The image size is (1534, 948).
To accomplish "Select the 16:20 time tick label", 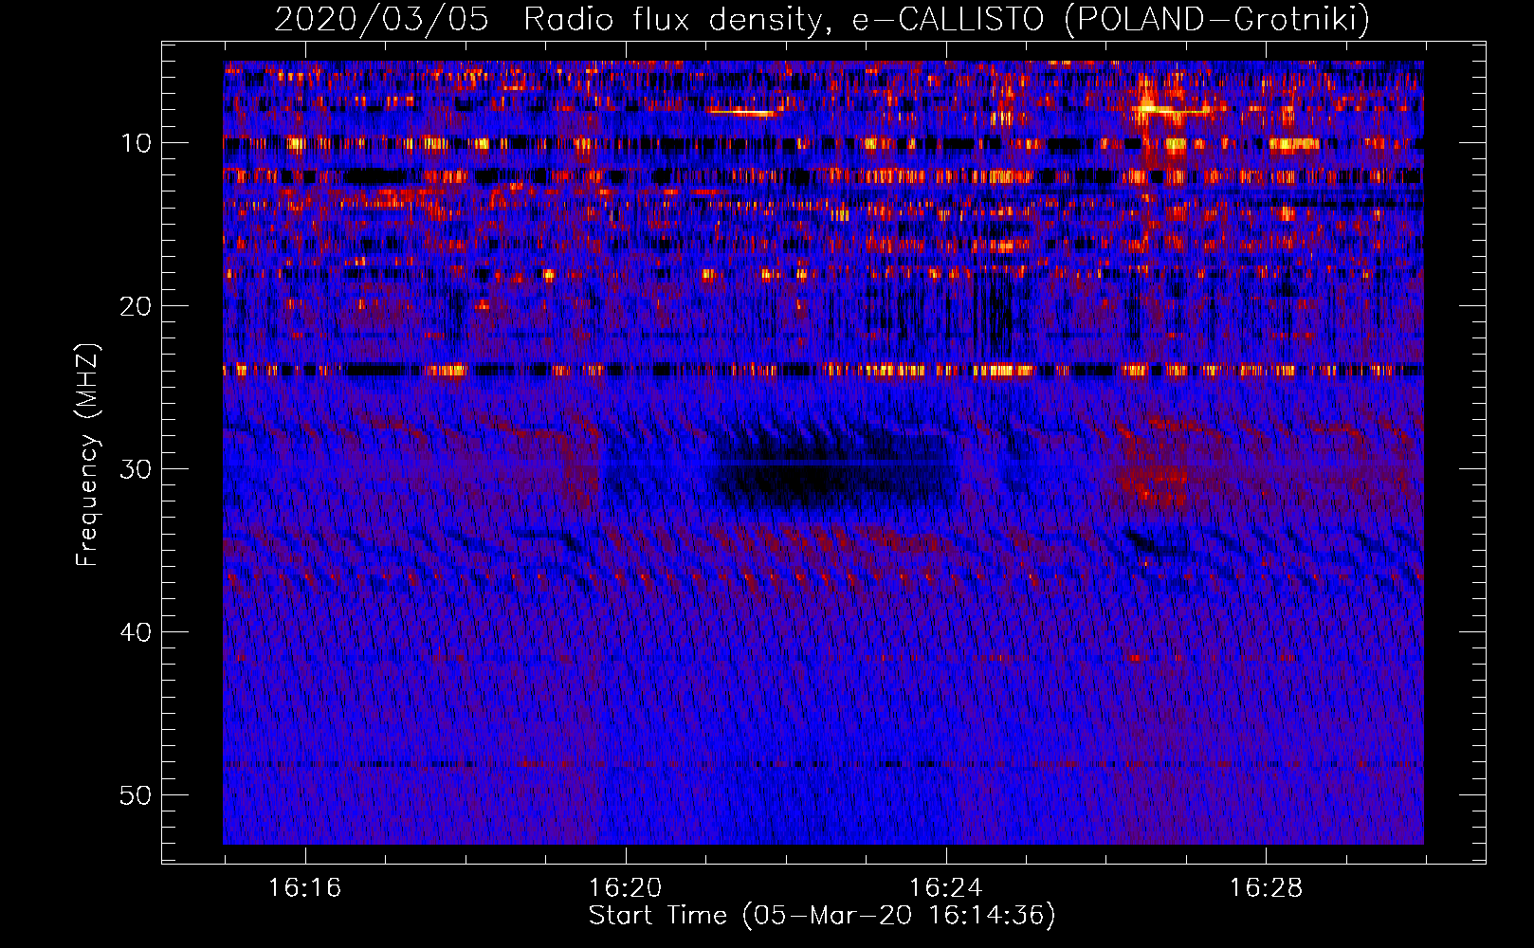I will (x=625, y=888).
